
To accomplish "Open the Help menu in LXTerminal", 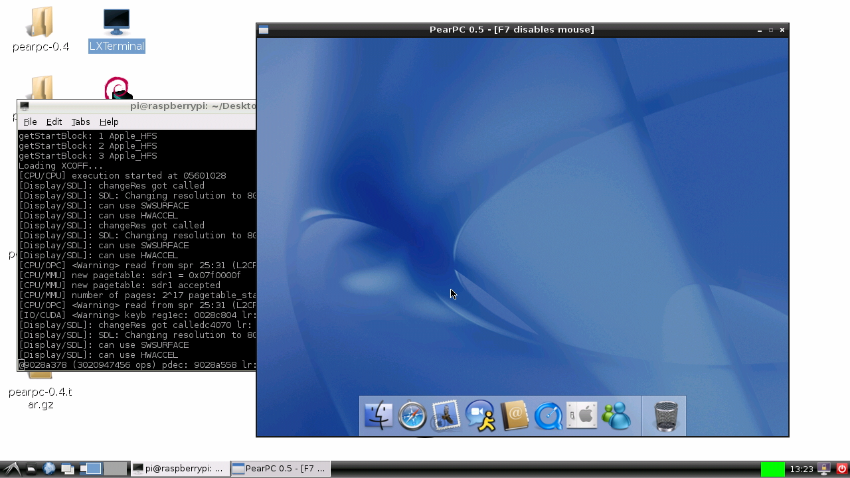I will [x=109, y=121].
